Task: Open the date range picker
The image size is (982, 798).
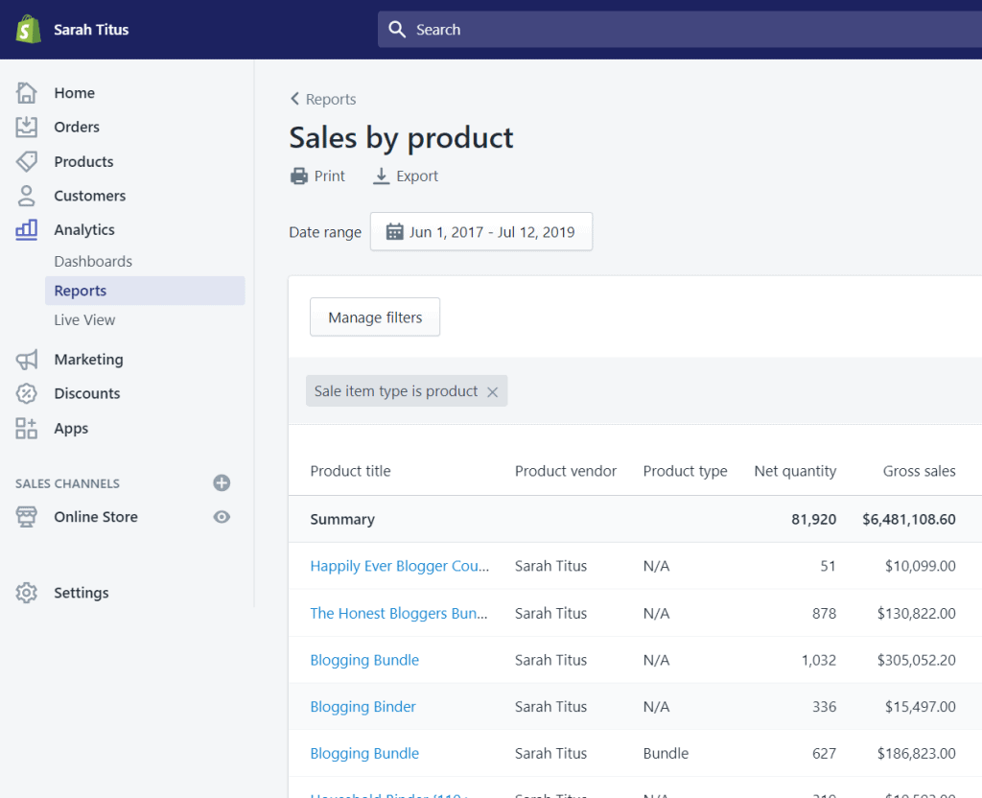Action: [x=481, y=232]
